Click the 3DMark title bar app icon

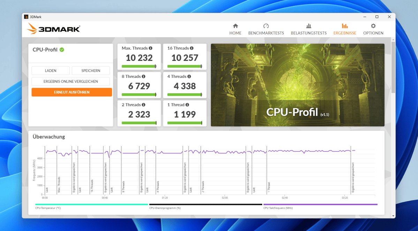(x=26, y=17)
